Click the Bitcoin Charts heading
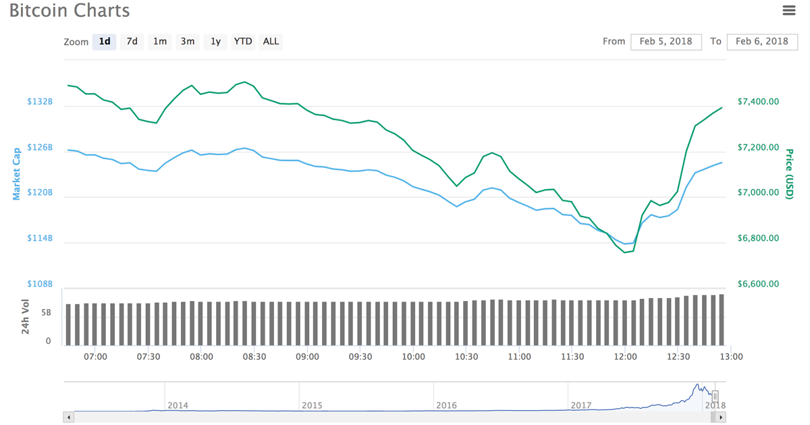Image resolution: width=810 pixels, height=425 pixels. point(70,11)
